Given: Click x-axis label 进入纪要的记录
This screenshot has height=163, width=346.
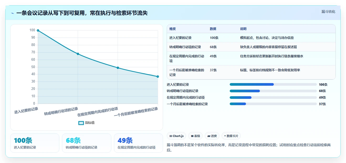Looking at the screenshot, I should 26,110.
